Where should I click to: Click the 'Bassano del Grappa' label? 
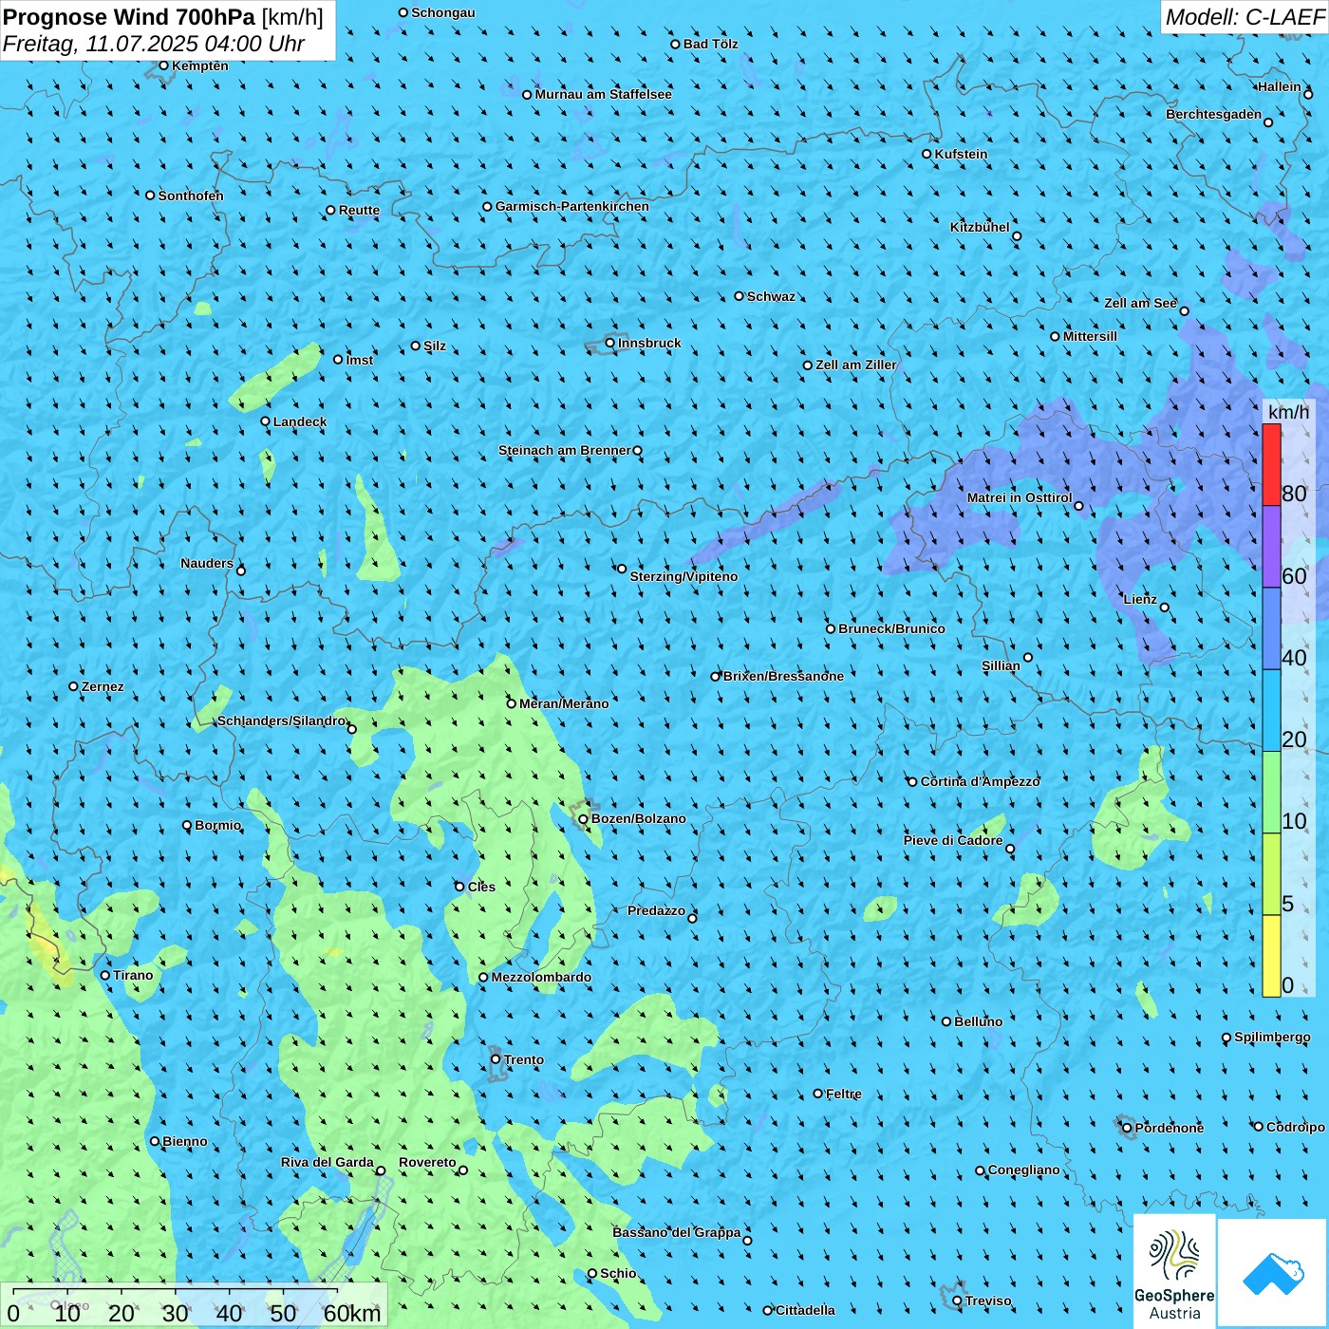pos(677,1232)
